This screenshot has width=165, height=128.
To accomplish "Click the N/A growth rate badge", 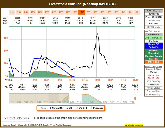I will (156, 59).
